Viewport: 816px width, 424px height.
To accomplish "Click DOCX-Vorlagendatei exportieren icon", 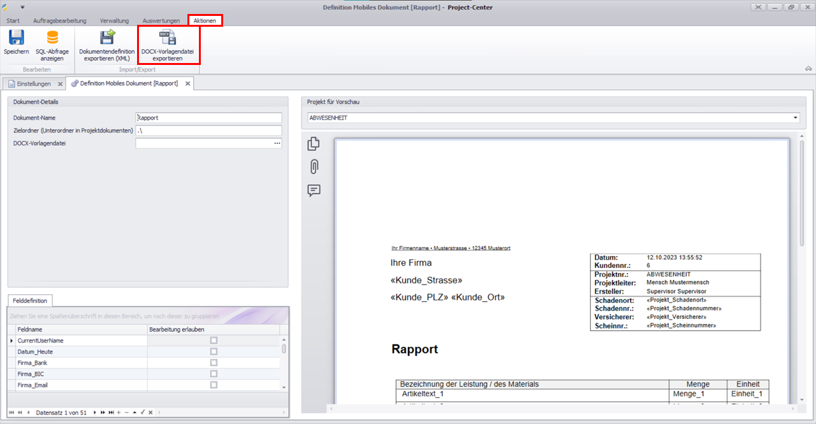I will 167,38.
